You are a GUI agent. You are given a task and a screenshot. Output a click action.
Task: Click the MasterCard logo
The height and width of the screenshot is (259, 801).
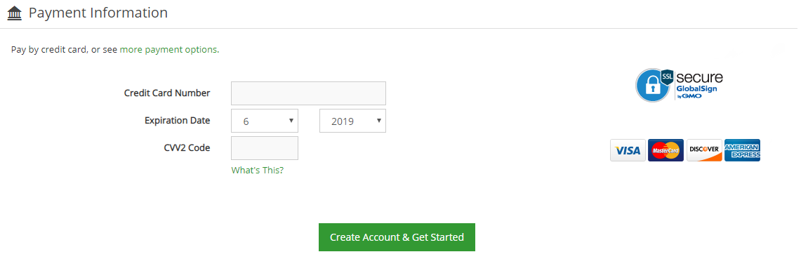click(666, 150)
